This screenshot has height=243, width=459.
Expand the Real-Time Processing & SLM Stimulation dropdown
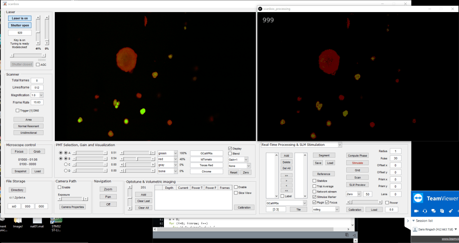(301, 145)
